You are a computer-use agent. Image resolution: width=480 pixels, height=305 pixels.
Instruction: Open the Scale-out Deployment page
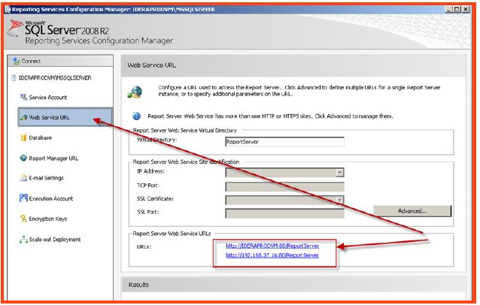54,240
